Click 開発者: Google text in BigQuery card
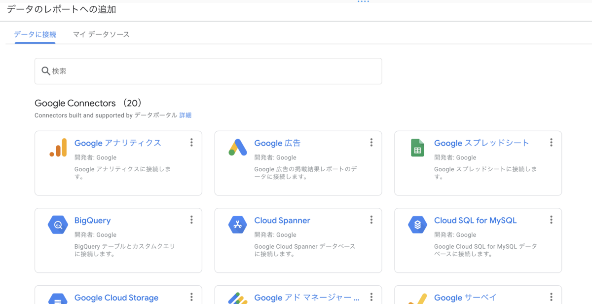The image size is (592, 304). 95,235
